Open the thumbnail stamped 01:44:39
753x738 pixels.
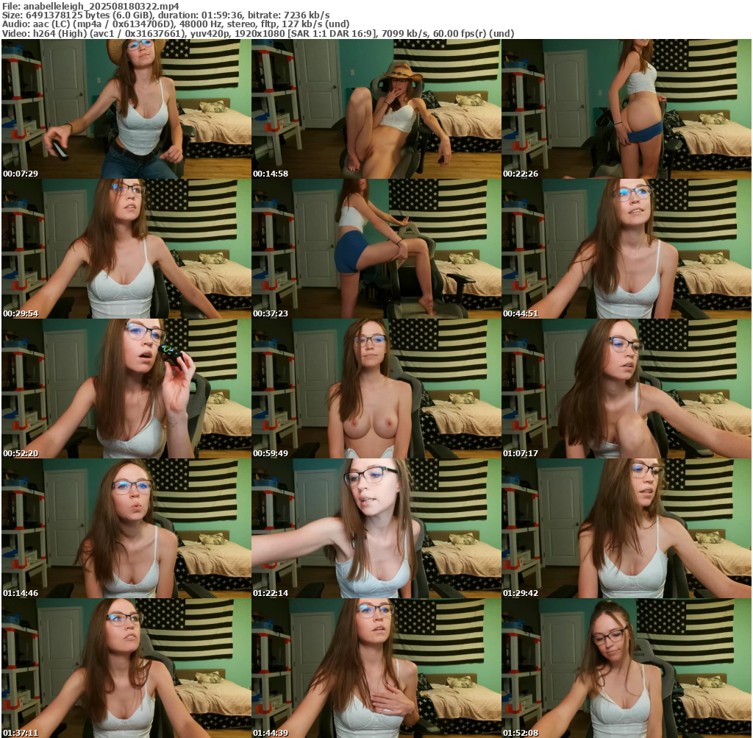tap(376, 668)
